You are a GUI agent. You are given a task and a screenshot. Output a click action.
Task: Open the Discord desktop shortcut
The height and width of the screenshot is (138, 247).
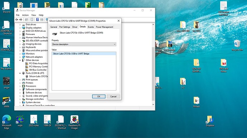(6, 7)
